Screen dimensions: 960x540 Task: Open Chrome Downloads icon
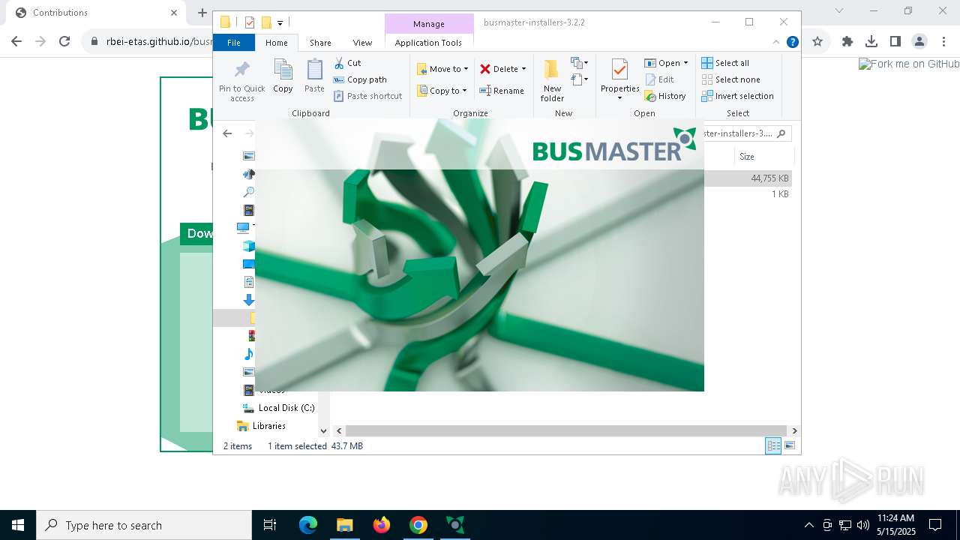(871, 42)
